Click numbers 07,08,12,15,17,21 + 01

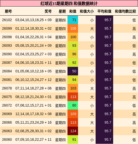pyautogui.click(x=33, y=105)
